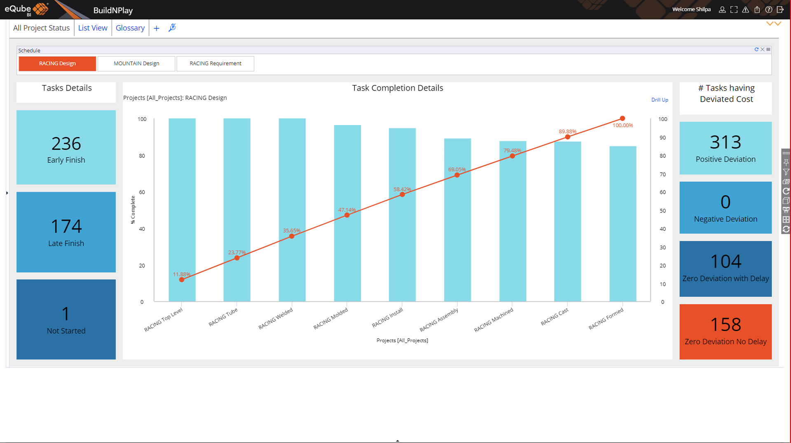Click the 69.05% line point
Viewport: 791px width, 443px height.
tap(457, 175)
